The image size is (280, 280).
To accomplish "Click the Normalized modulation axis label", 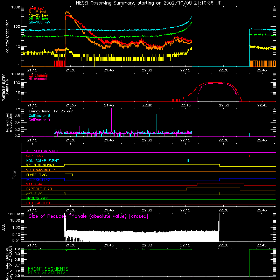I will [9, 122].
